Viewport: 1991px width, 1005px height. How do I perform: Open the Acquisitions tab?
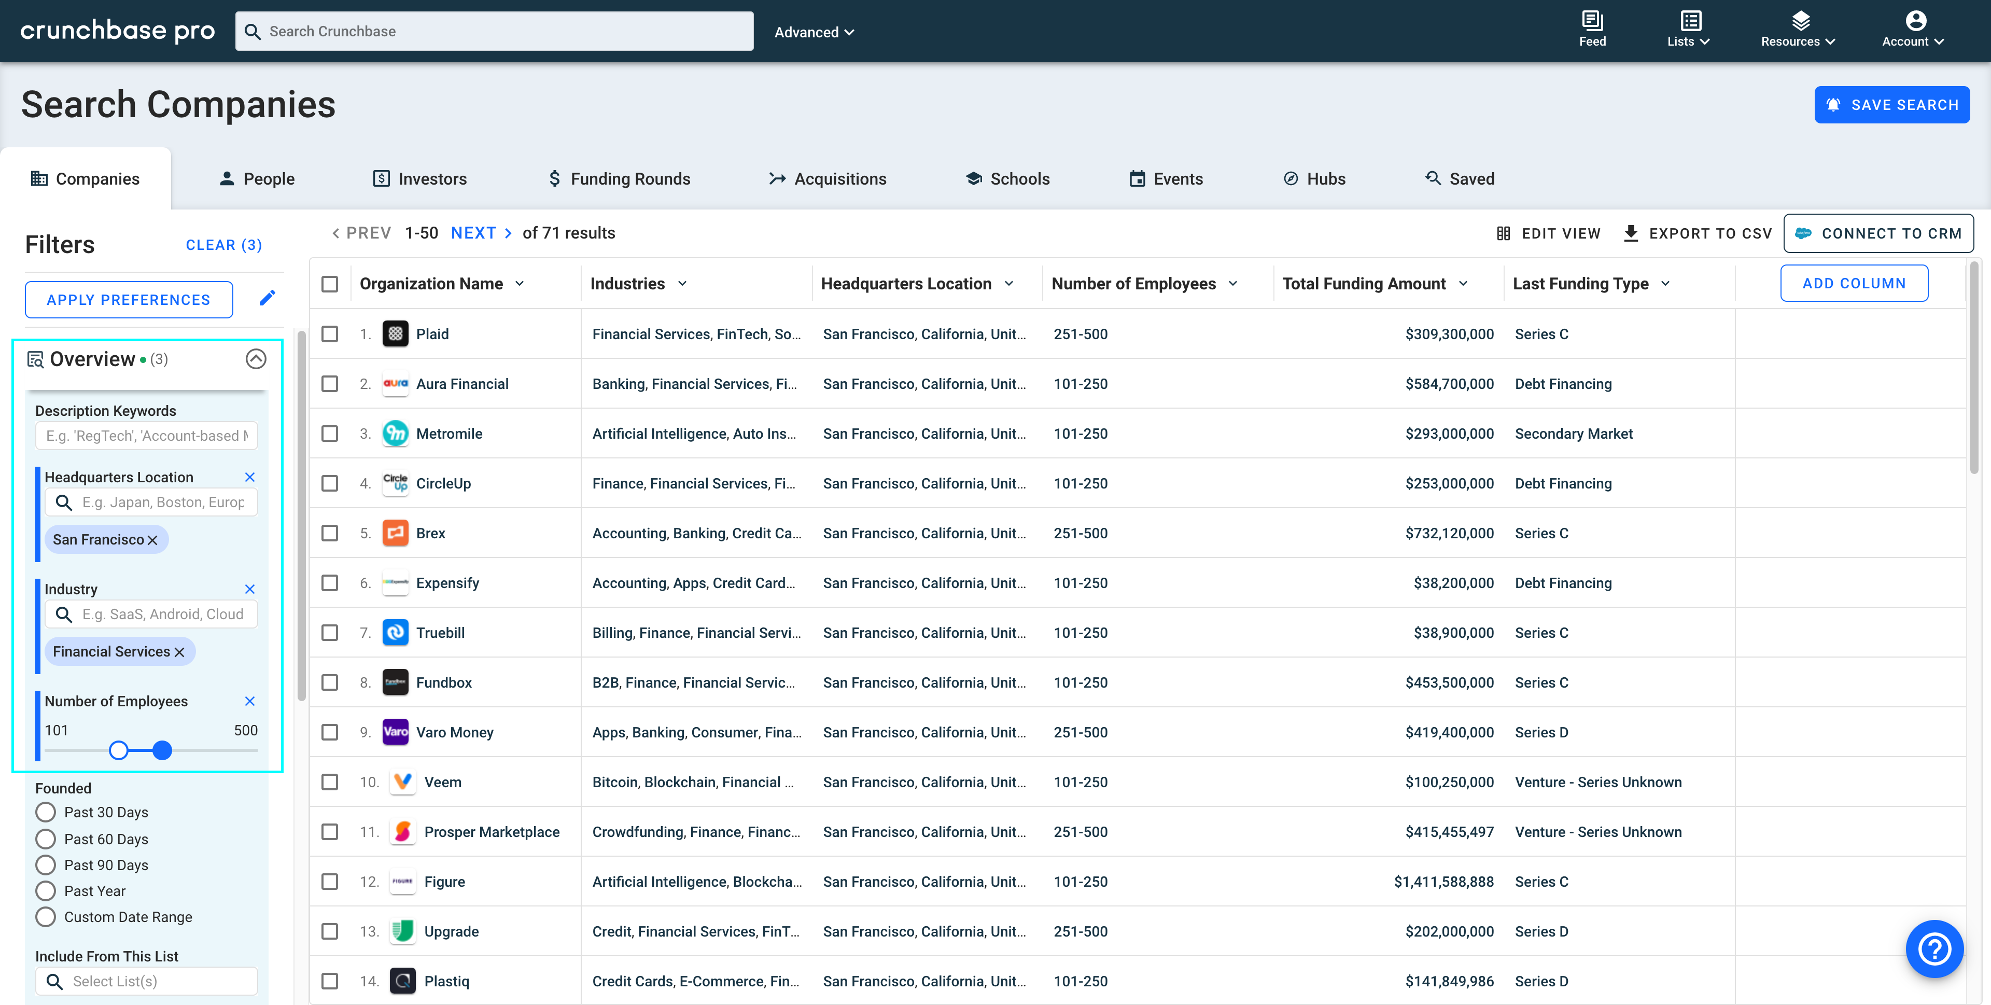[x=828, y=178]
